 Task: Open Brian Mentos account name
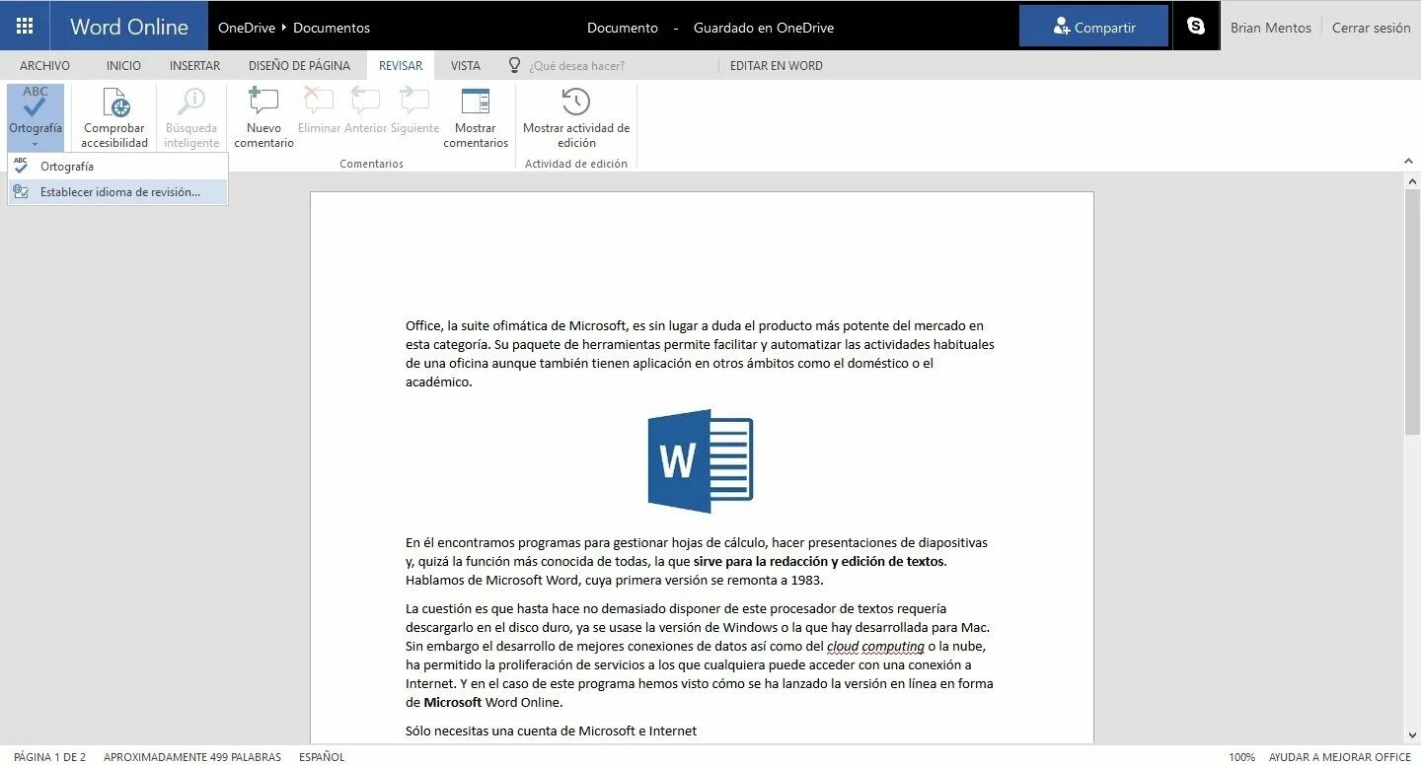(1270, 28)
